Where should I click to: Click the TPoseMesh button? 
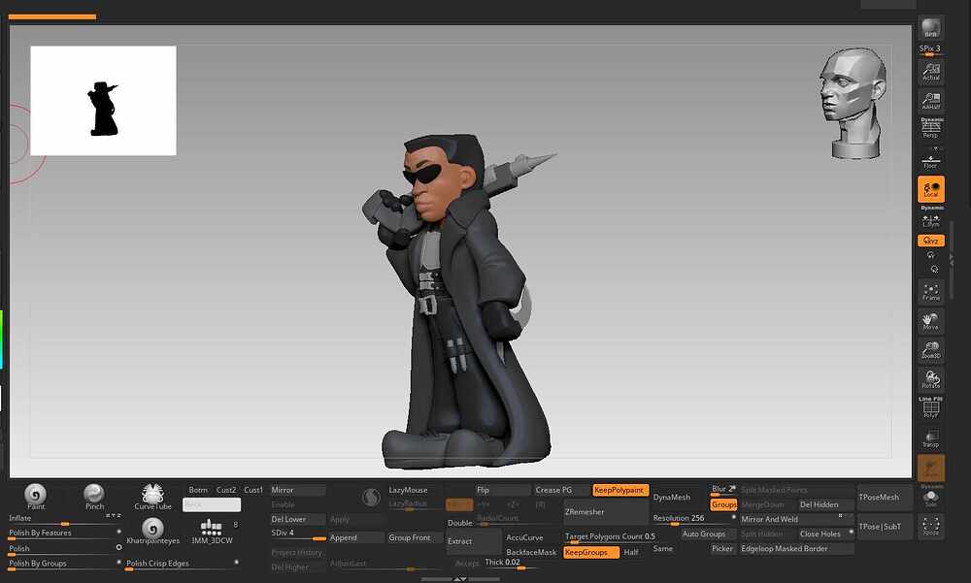coord(885,498)
